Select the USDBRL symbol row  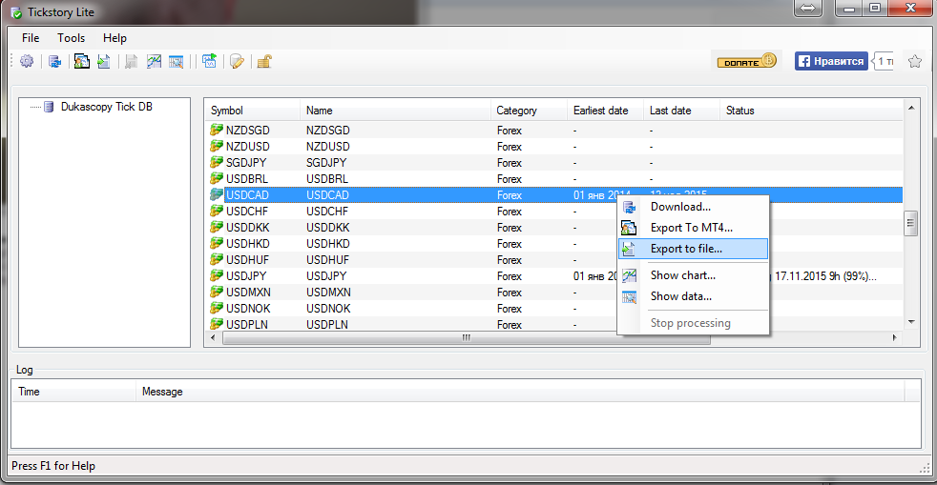(x=554, y=178)
